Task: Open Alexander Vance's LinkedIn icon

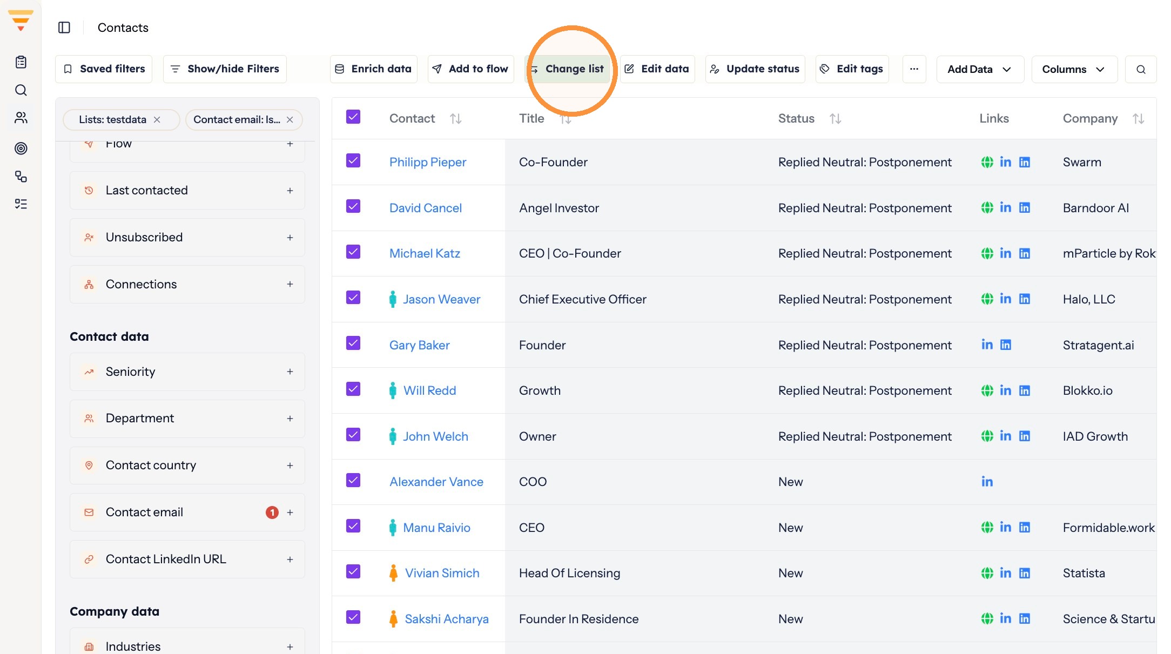Action: click(987, 482)
